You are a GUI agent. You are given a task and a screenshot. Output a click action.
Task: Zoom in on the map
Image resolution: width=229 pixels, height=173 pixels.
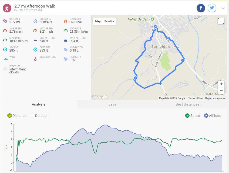221,84
